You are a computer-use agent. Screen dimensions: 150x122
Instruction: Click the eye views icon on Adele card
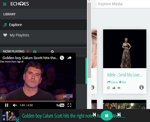(x=119, y=88)
